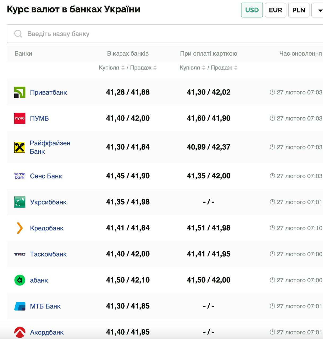323x339 pixels.
Task: Click the red ПУМБ logo icon
Action: click(20, 118)
